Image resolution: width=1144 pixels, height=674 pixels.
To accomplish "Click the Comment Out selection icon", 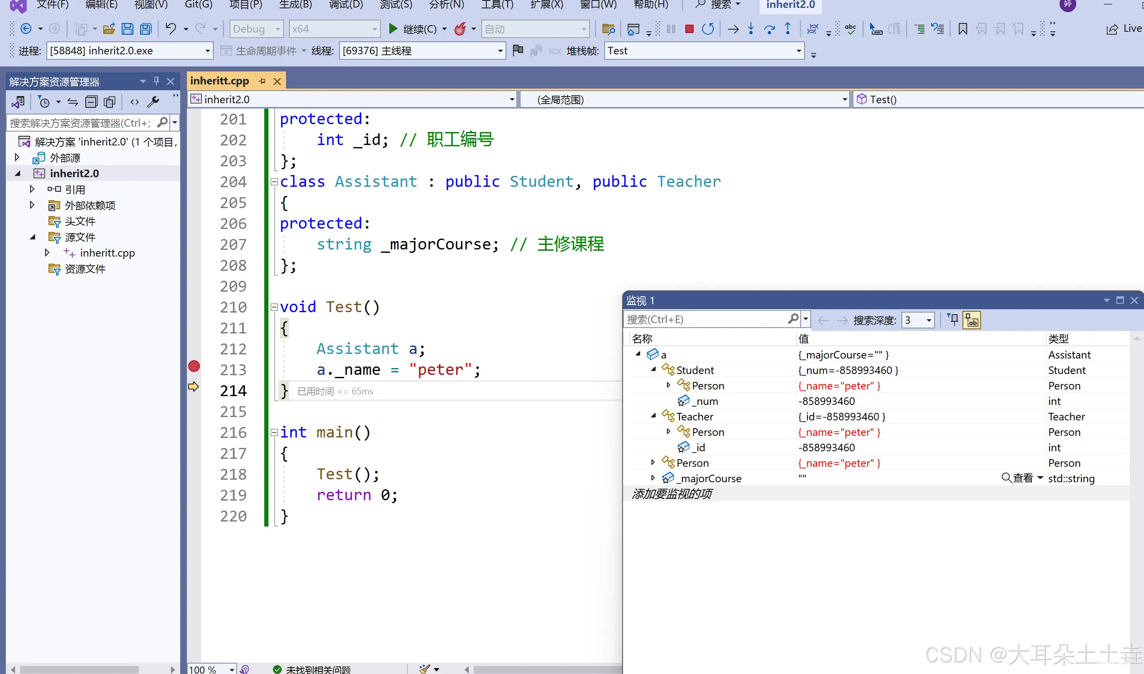I will pyautogui.click(x=919, y=29).
